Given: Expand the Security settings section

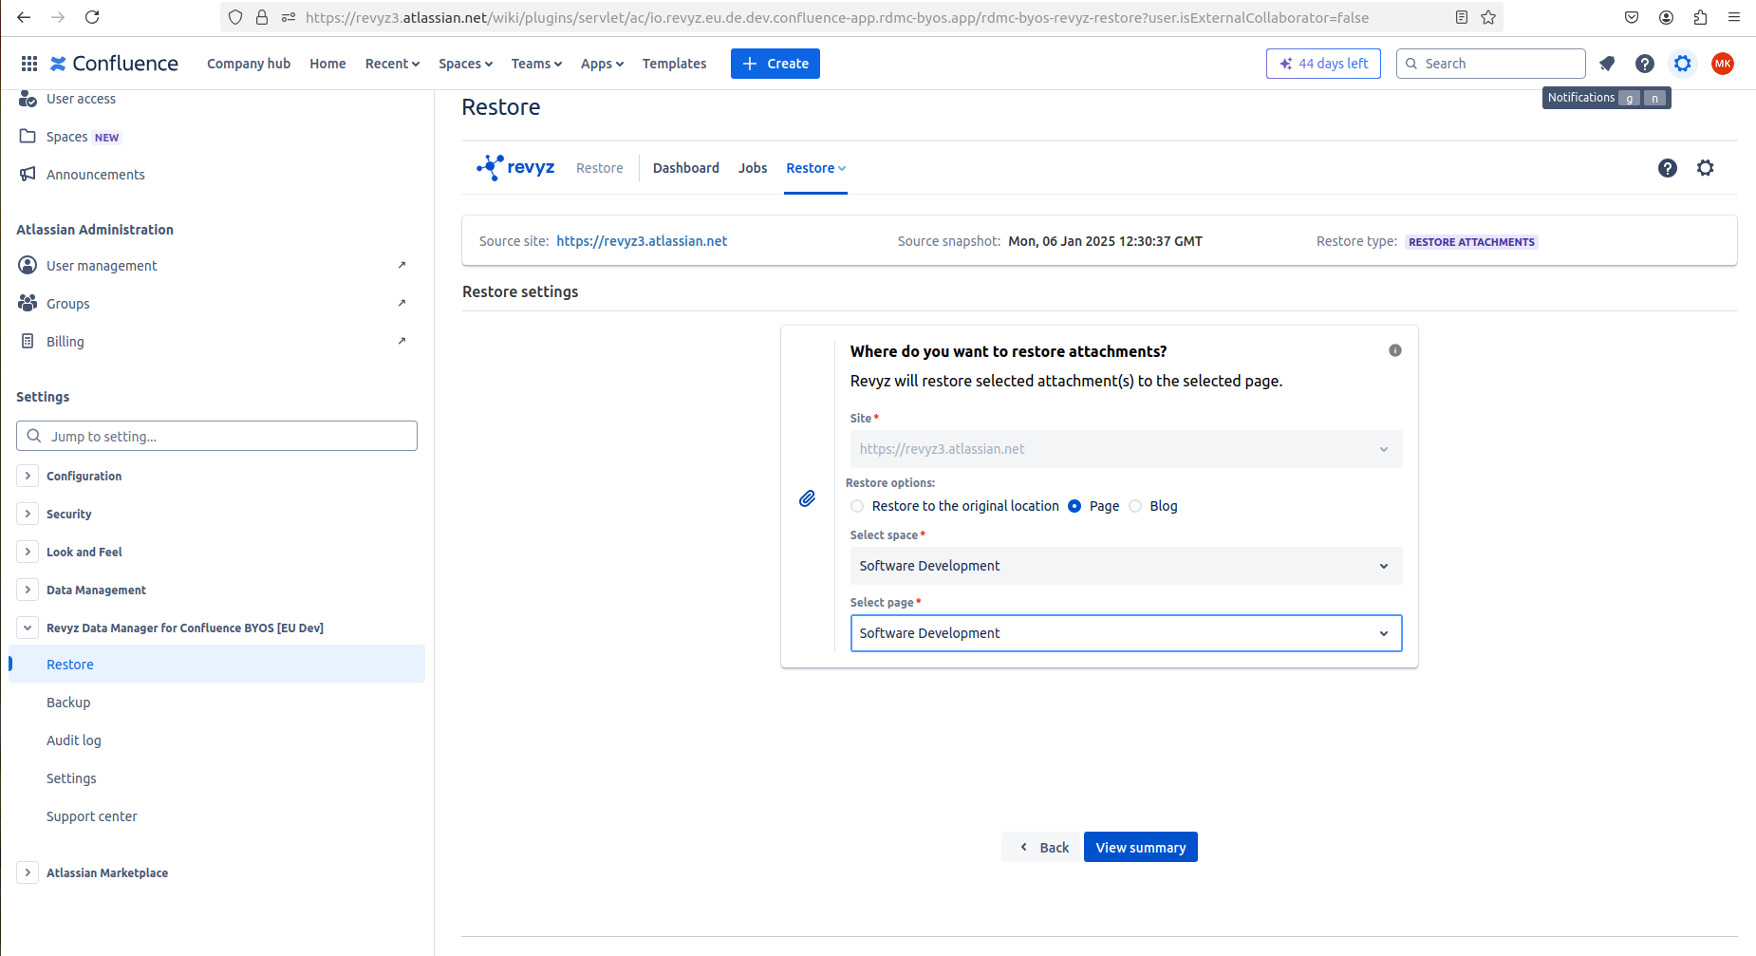Looking at the screenshot, I should (x=28, y=514).
